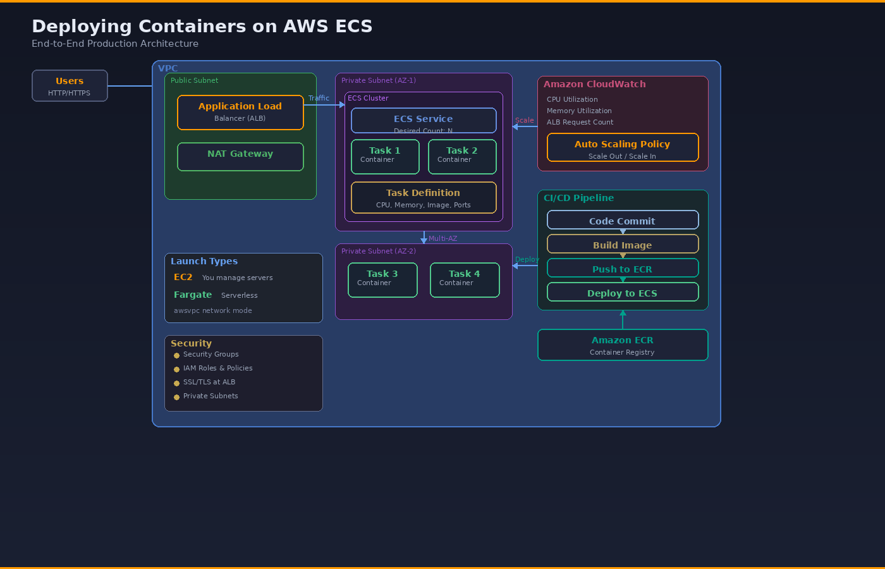Select the Auto Scaling Policy element
This screenshot has height=569, width=885.
click(x=623, y=147)
